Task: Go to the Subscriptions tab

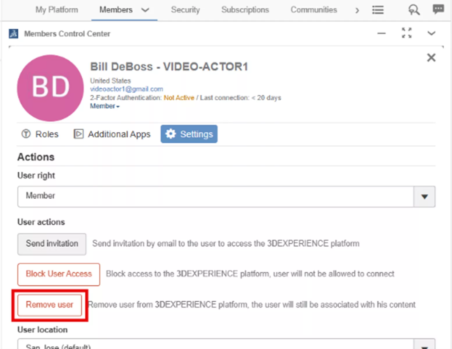Action: point(245,10)
